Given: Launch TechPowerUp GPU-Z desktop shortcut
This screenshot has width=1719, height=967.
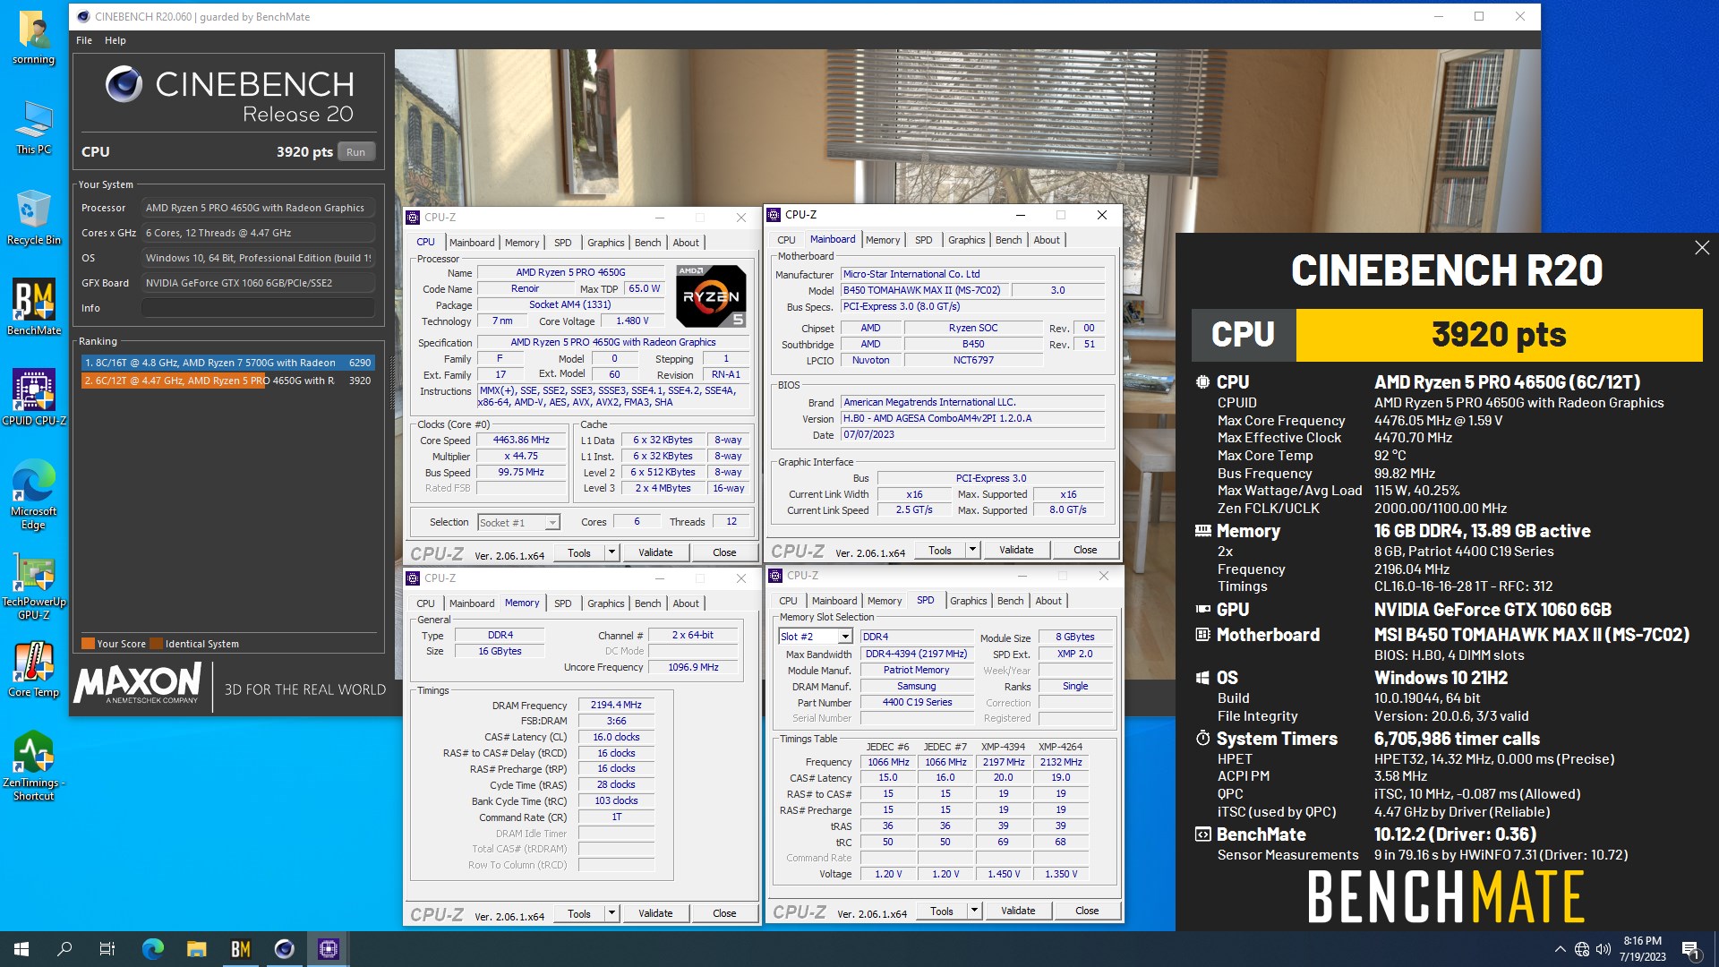Looking at the screenshot, I should click(34, 586).
